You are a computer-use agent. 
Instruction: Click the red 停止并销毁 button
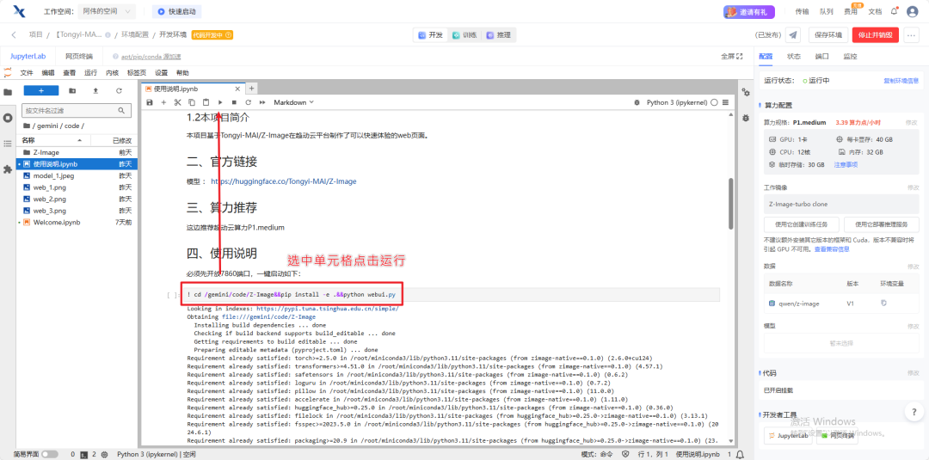876,35
